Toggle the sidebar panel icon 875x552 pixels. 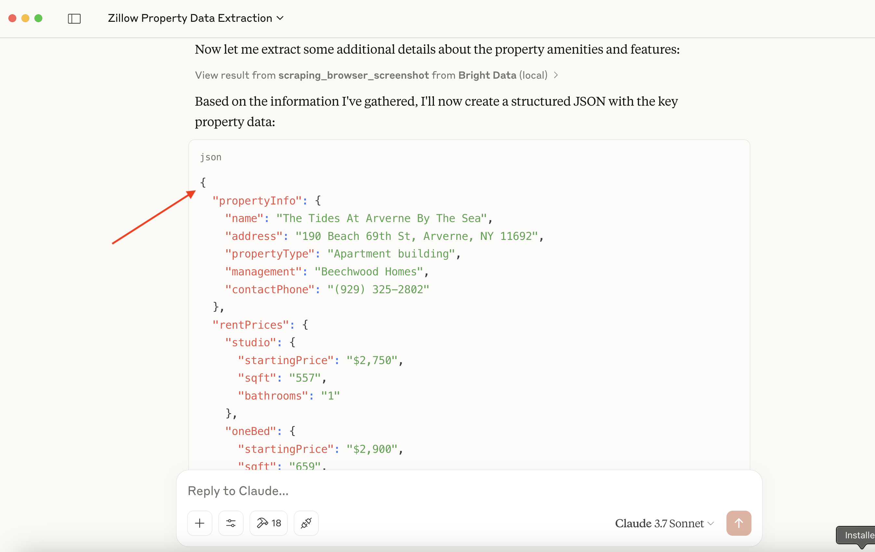coord(74,18)
